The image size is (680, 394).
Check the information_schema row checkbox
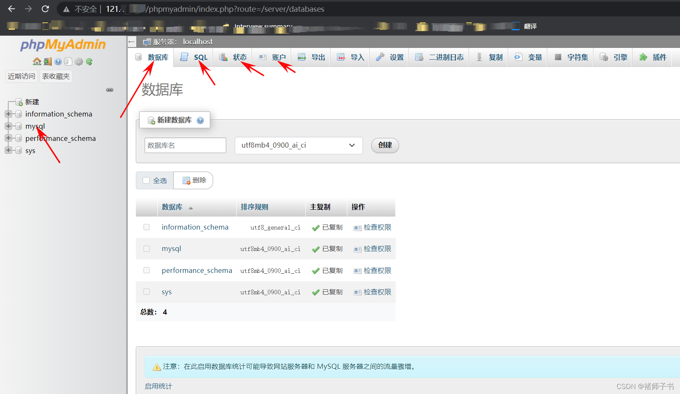point(146,227)
